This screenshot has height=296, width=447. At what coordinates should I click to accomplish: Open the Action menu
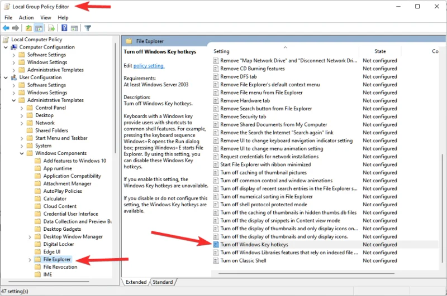click(x=26, y=18)
